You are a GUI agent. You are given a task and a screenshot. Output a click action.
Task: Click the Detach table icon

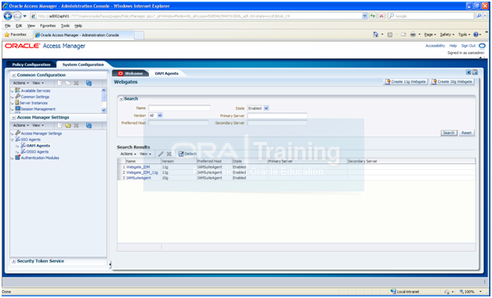(x=181, y=154)
